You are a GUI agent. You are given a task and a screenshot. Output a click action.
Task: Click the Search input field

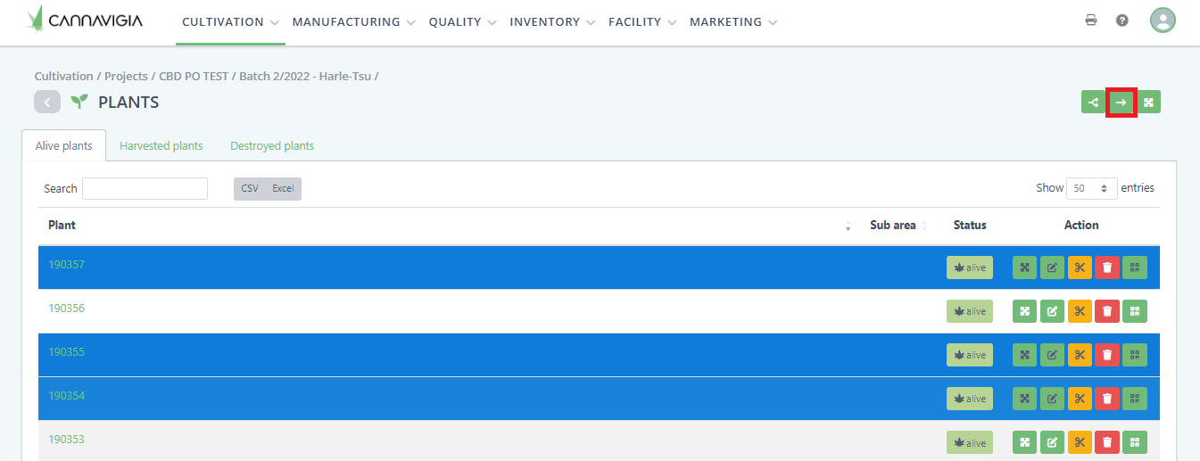tap(145, 188)
